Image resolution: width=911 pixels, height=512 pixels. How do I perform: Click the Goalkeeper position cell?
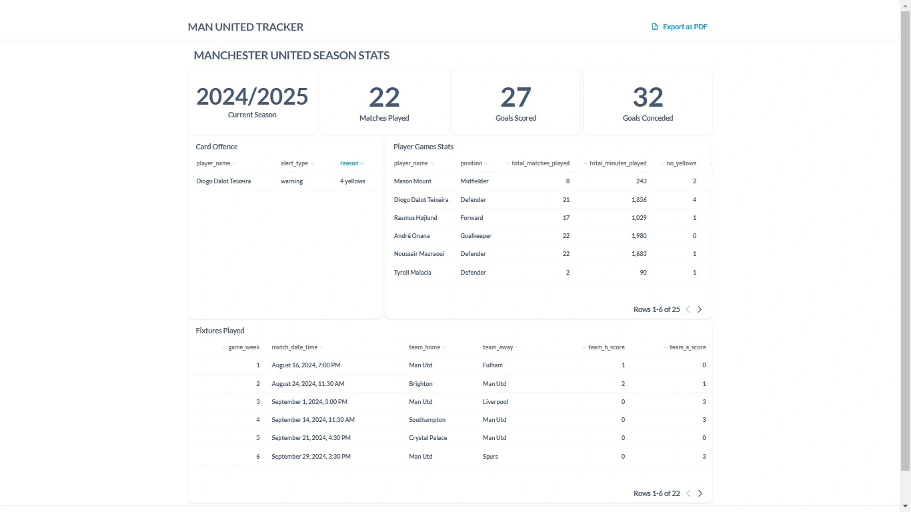(476, 236)
